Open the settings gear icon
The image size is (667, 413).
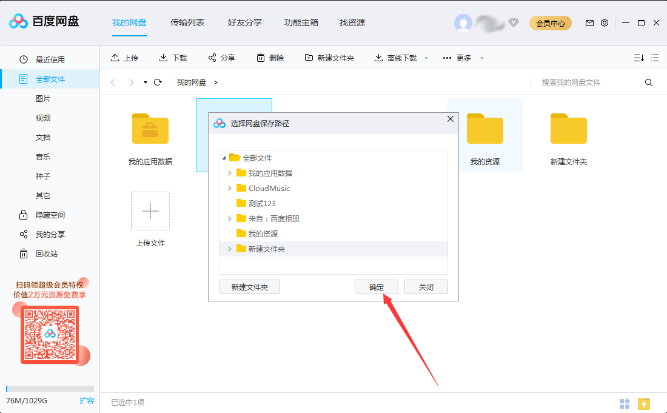(x=604, y=22)
